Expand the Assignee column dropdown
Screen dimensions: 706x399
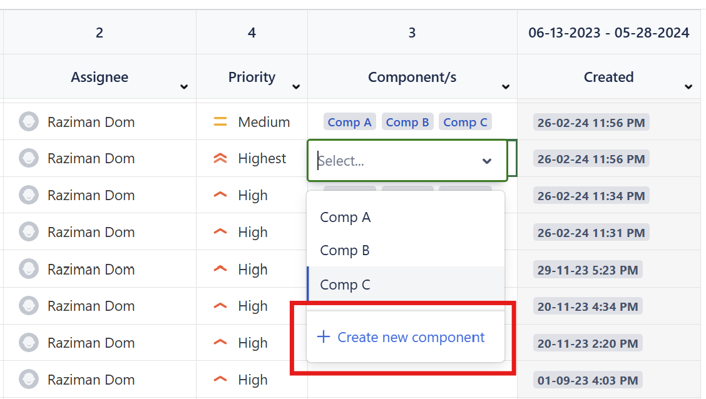[x=184, y=88]
